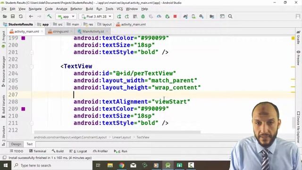Click the Sync/Reload from disk icon

[x=21, y=17]
